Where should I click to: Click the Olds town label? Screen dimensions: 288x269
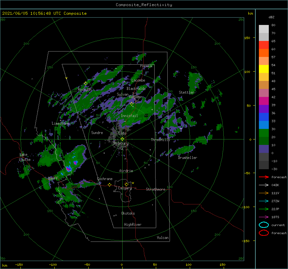coord(122,133)
